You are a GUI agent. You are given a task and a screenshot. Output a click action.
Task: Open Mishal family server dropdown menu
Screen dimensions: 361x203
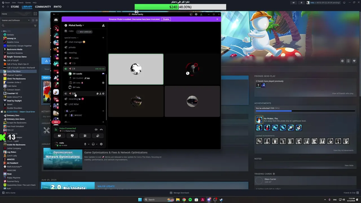click(x=76, y=25)
